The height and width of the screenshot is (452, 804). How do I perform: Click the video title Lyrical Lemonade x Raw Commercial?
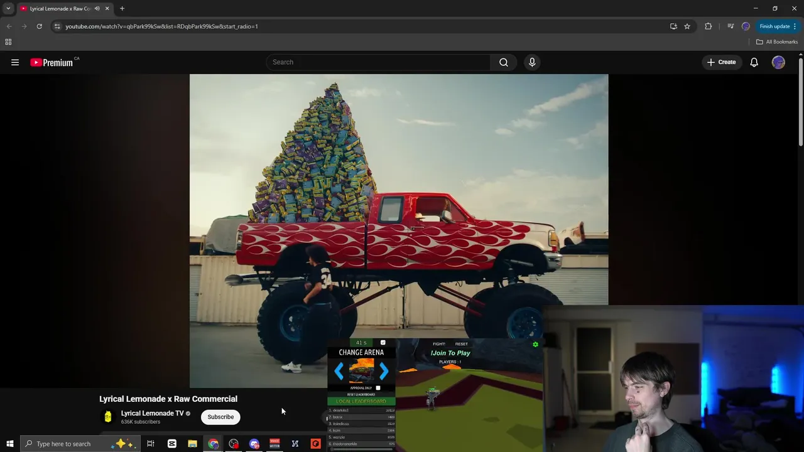(x=168, y=399)
